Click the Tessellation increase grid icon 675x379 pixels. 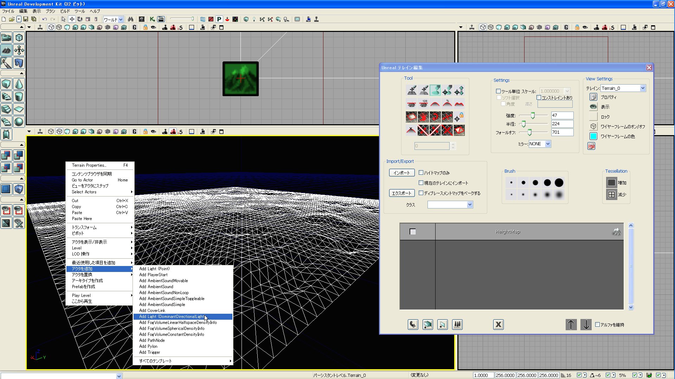[611, 182]
